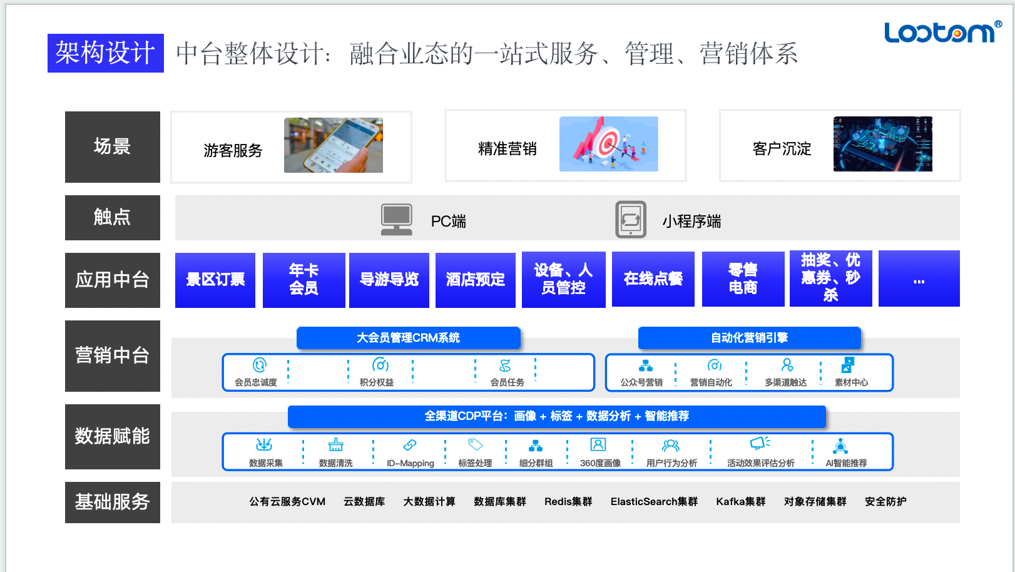This screenshot has width=1015, height=572.
Task: Select the 在线点餐 block
Action: tap(653, 279)
